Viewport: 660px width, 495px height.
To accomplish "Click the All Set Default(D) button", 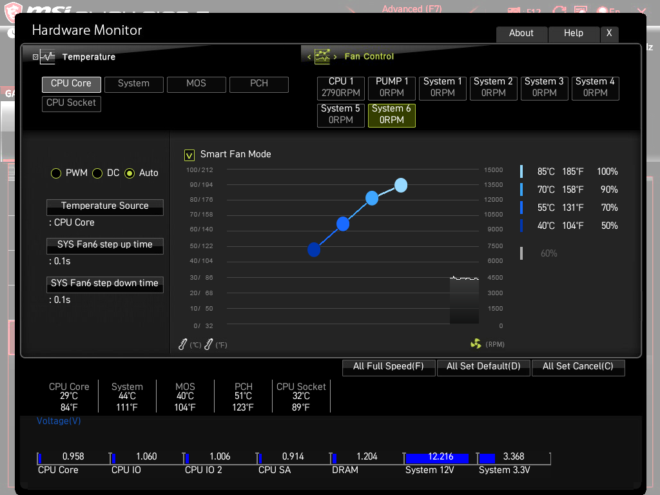I will (x=483, y=367).
